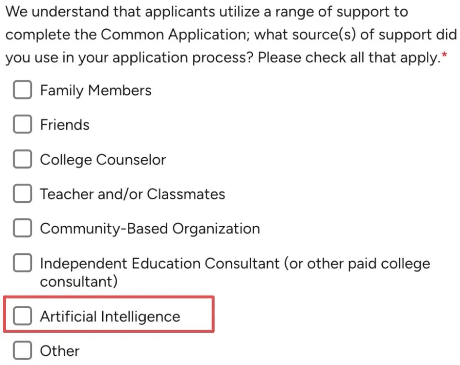Click the 'We understand that applicants' question heading
460x365 pixels.
click(x=231, y=35)
